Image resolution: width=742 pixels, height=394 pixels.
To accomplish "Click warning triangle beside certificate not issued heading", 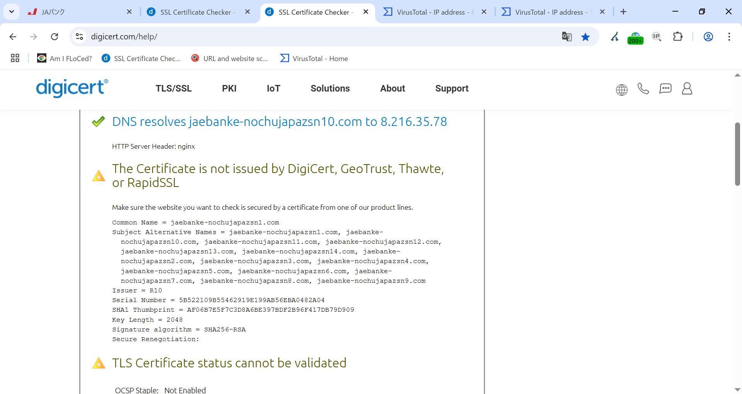I will tap(99, 176).
